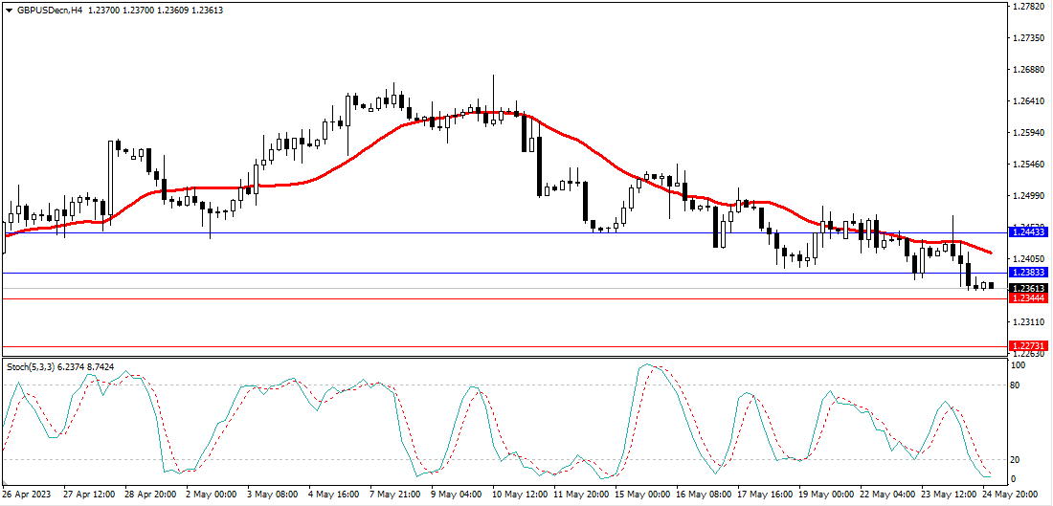Click the 16 May 08:00 time label
The width and height of the screenshot is (1053, 506).
coord(704,494)
